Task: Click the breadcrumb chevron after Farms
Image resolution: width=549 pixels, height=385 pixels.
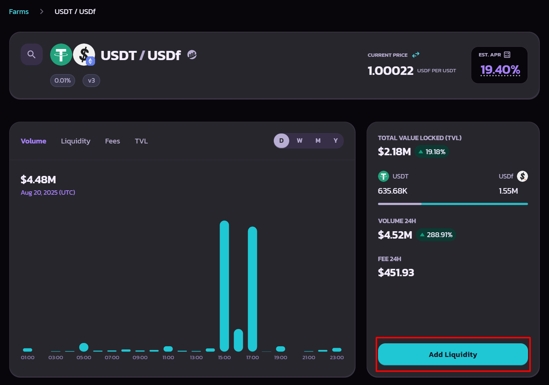Action: 42,11
